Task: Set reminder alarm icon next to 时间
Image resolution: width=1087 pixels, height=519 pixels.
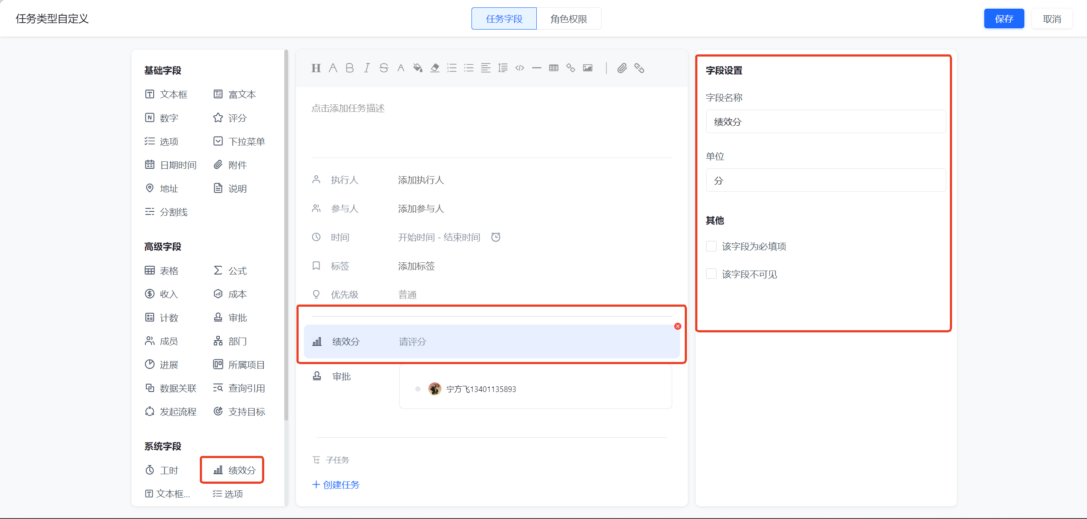Action: point(495,237)
